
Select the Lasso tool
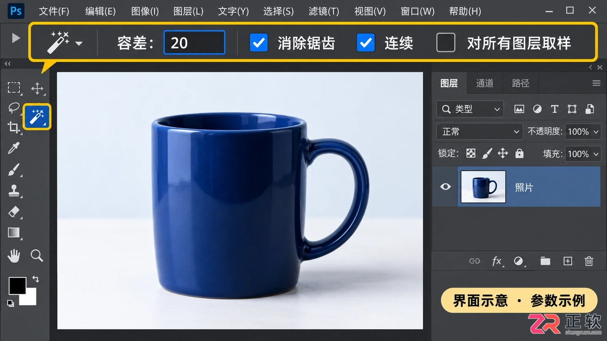click(14, 108)
